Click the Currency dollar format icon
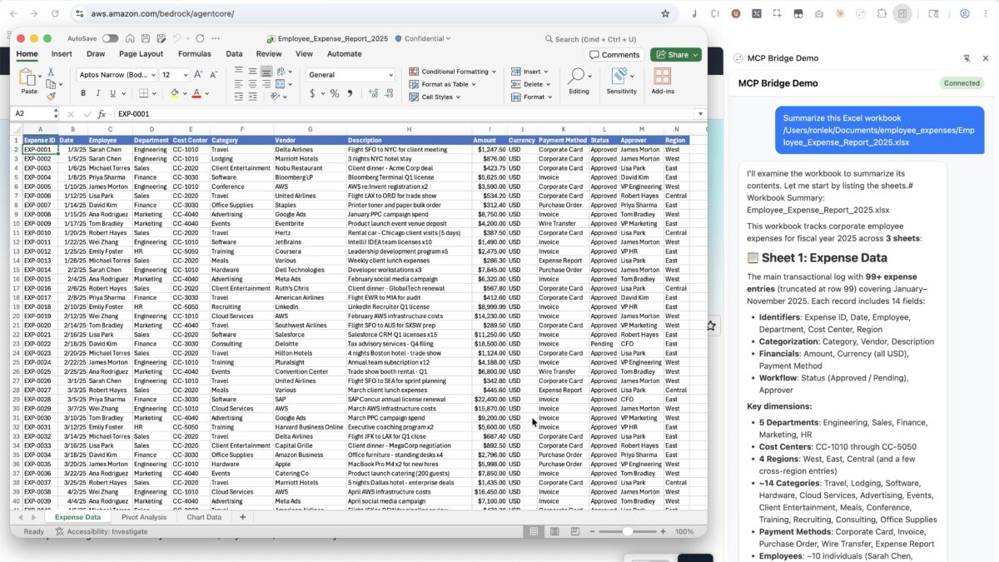Viewport: 999px width, 562px height. (x=313, y=93)
